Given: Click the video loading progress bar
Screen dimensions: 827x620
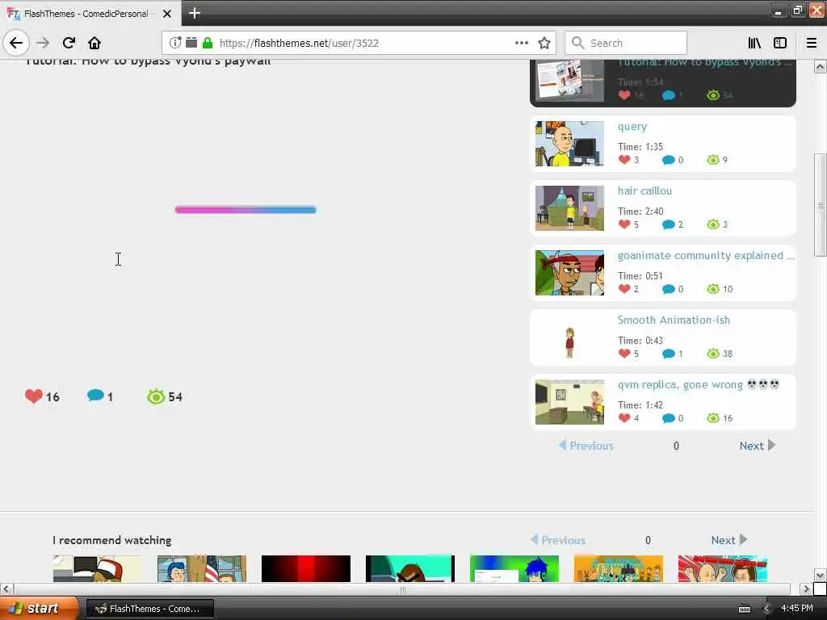Looking at the screenshot, I should coord(246,210).
